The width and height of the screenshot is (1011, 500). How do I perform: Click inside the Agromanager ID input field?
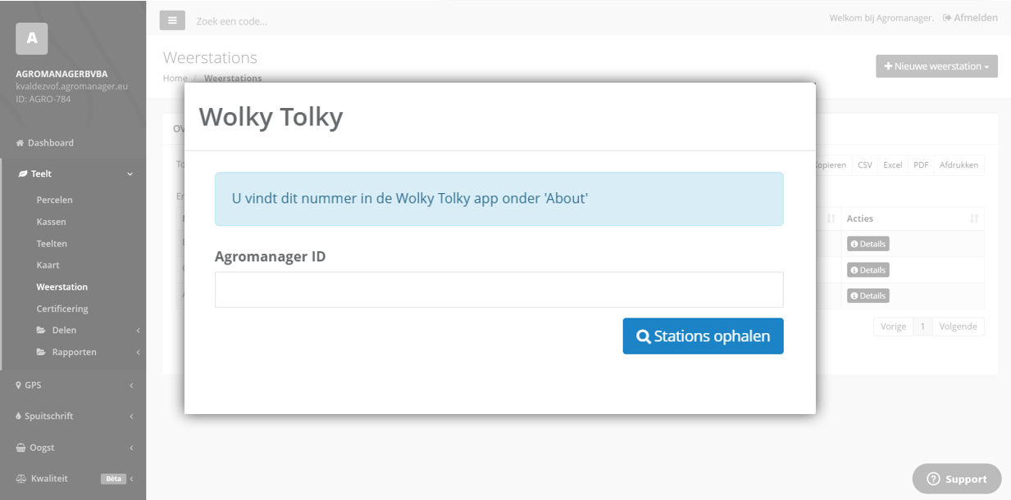click(499, 289)
